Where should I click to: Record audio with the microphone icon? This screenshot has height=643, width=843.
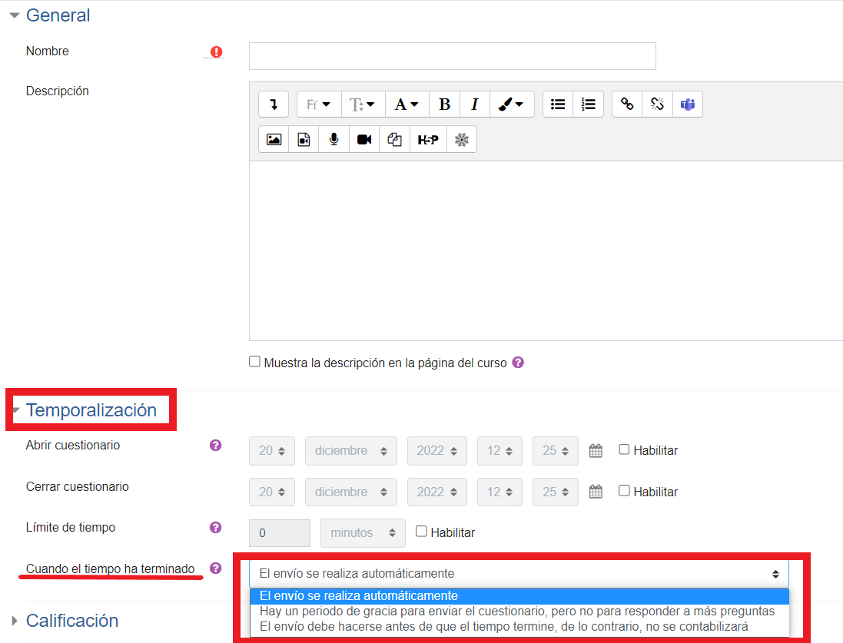(334, 140)
